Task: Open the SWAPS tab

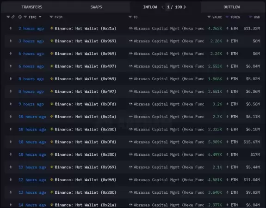Action: point(96,7)
